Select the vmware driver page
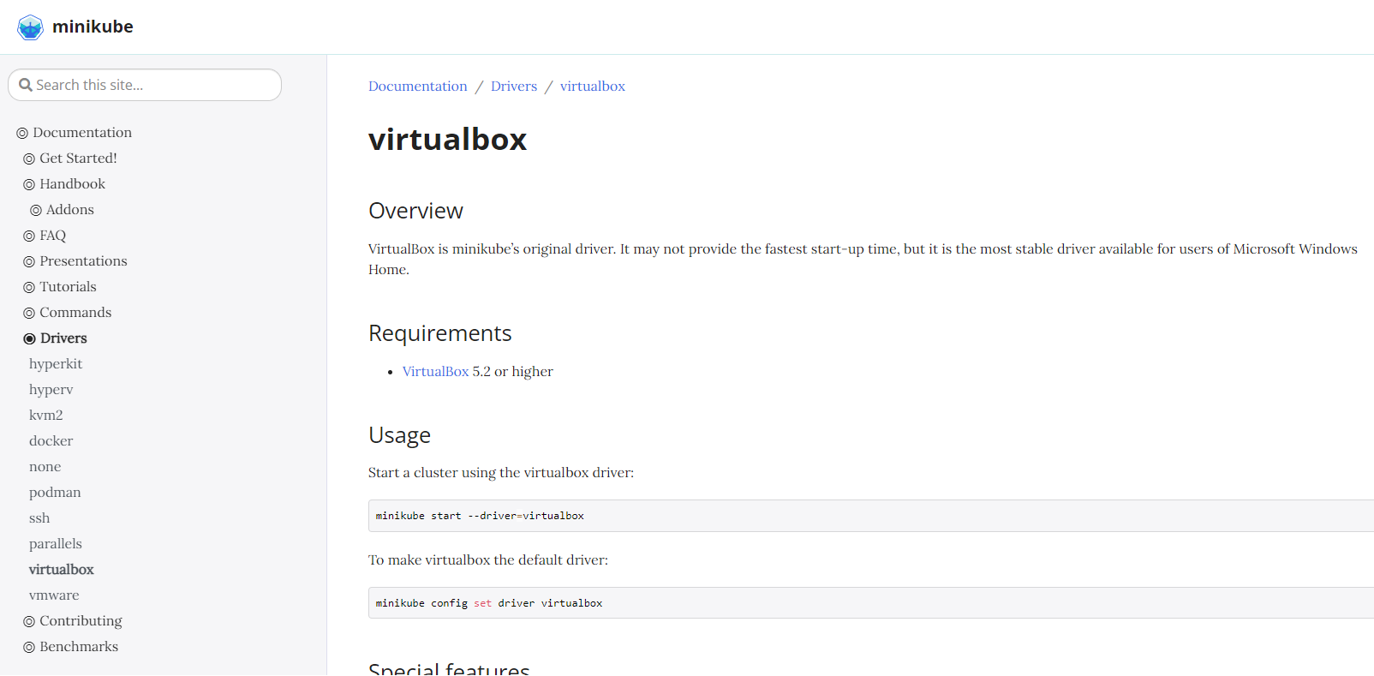Screen dimensions: 1374x676 pyautogui.click(x=54, y=595)
